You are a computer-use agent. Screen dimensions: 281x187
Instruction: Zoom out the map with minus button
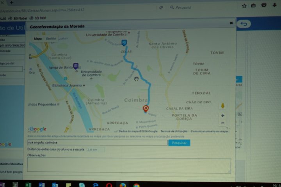point(222,123)
